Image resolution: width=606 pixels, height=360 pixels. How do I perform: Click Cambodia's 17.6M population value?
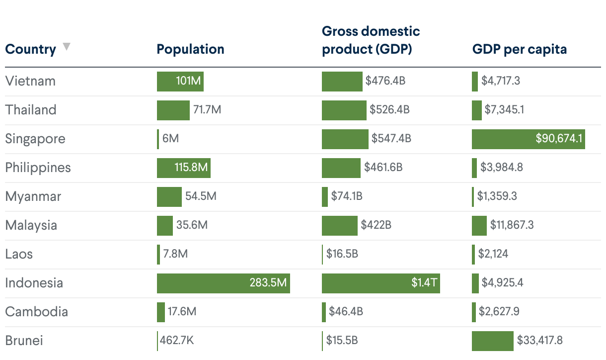coord(182,312)
